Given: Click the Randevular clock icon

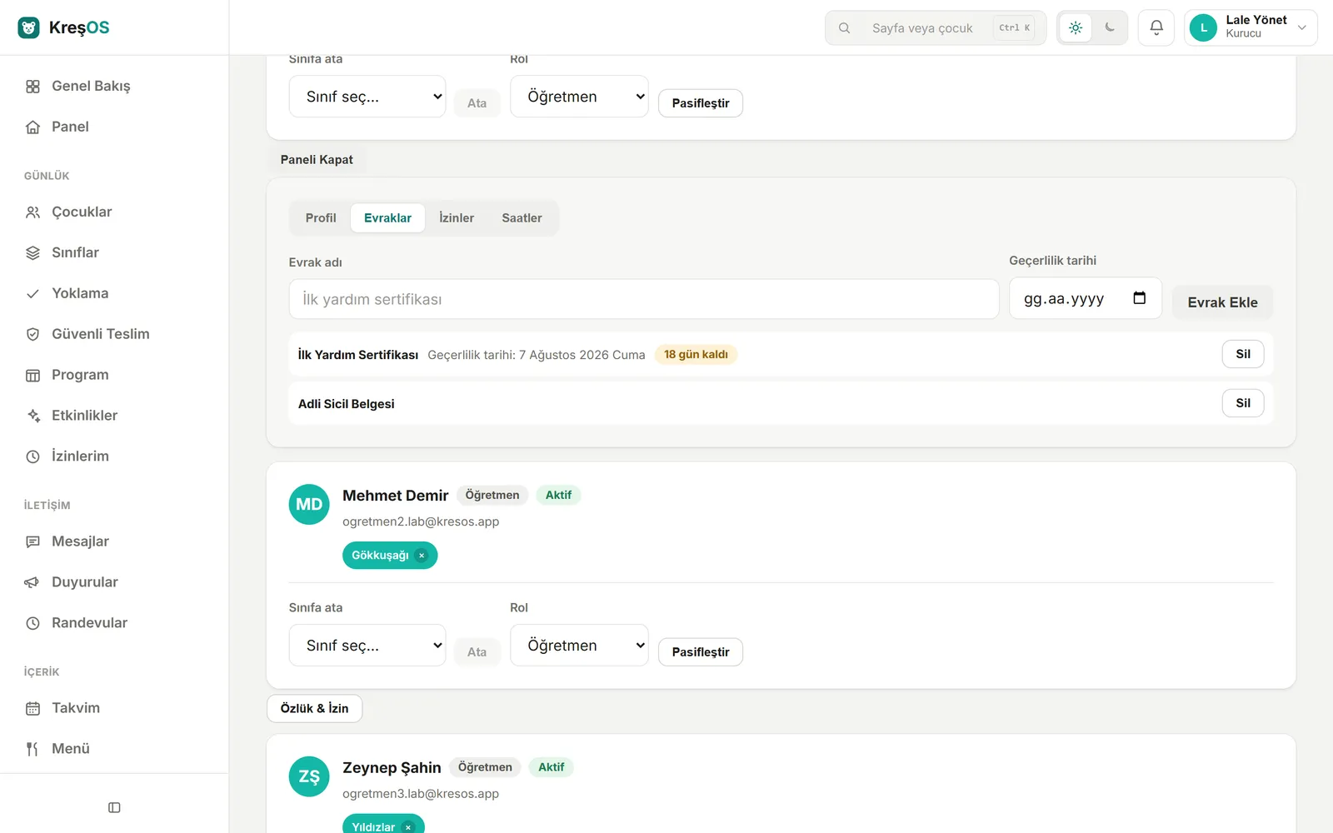Looking at the screenshot, I should point(32,624).
